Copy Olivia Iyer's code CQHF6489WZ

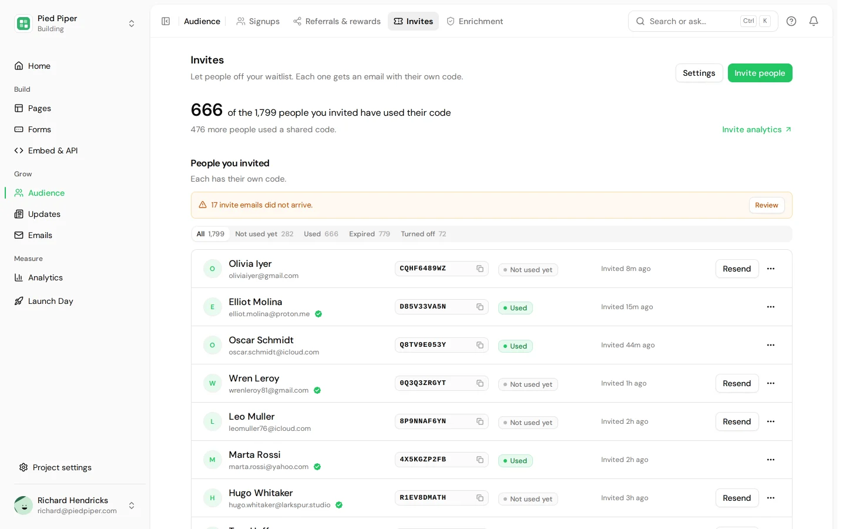tap(480, 269)
